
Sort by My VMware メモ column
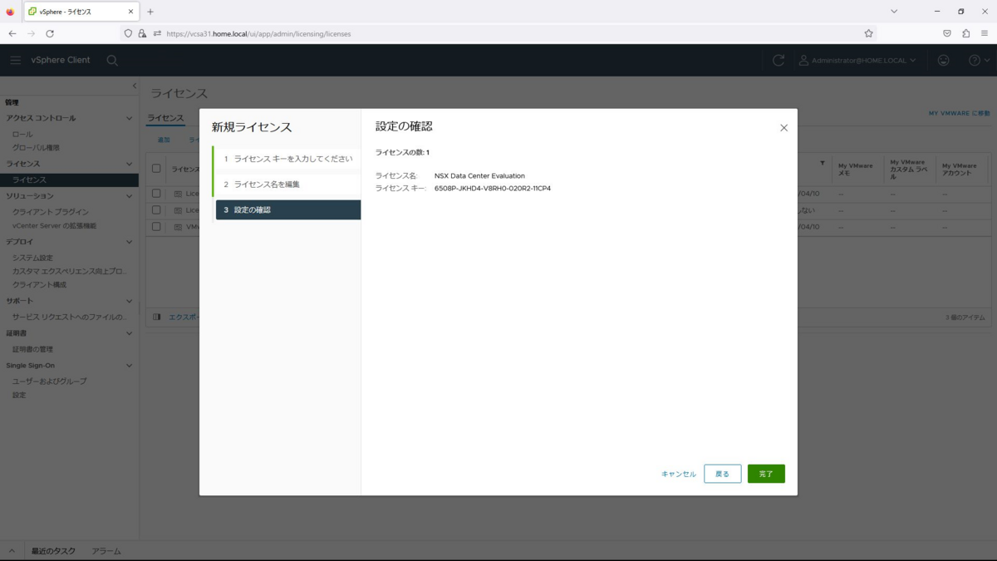[856, 169]
